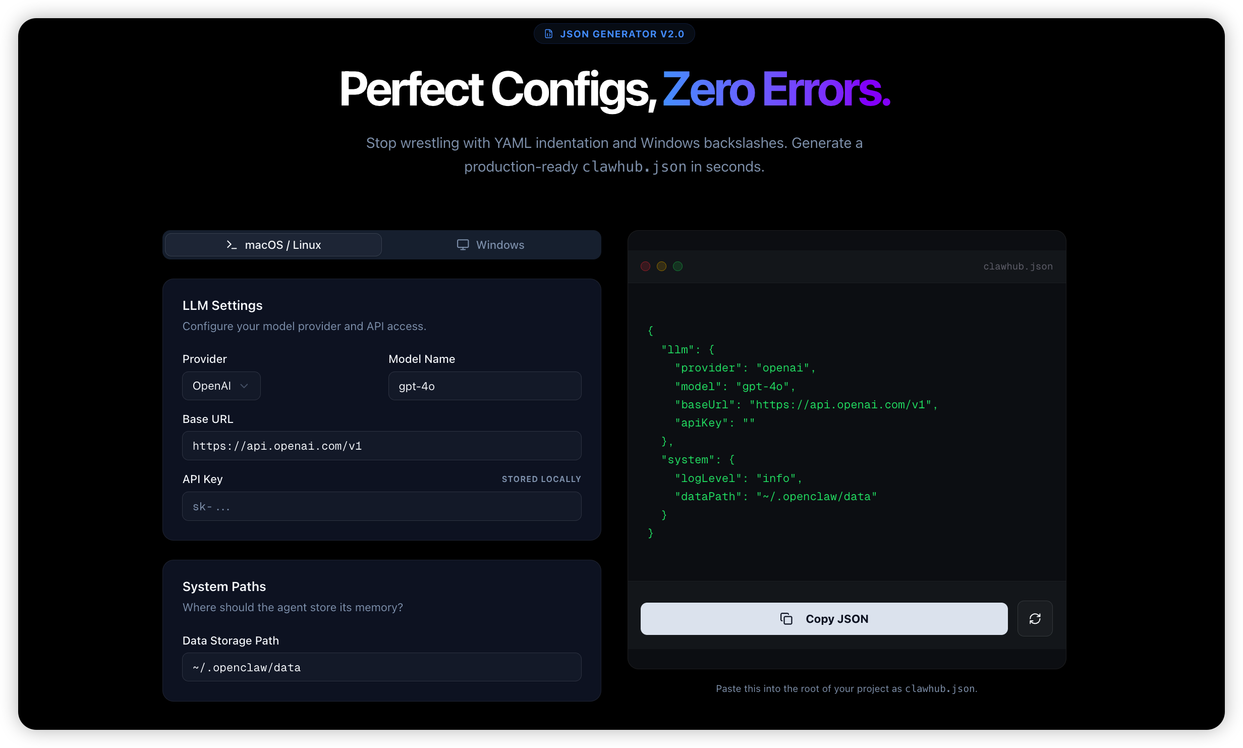
Task: Click into the Base URL input
Action: 381,446
